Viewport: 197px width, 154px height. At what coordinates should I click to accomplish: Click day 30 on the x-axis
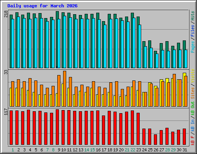point(179,150)
